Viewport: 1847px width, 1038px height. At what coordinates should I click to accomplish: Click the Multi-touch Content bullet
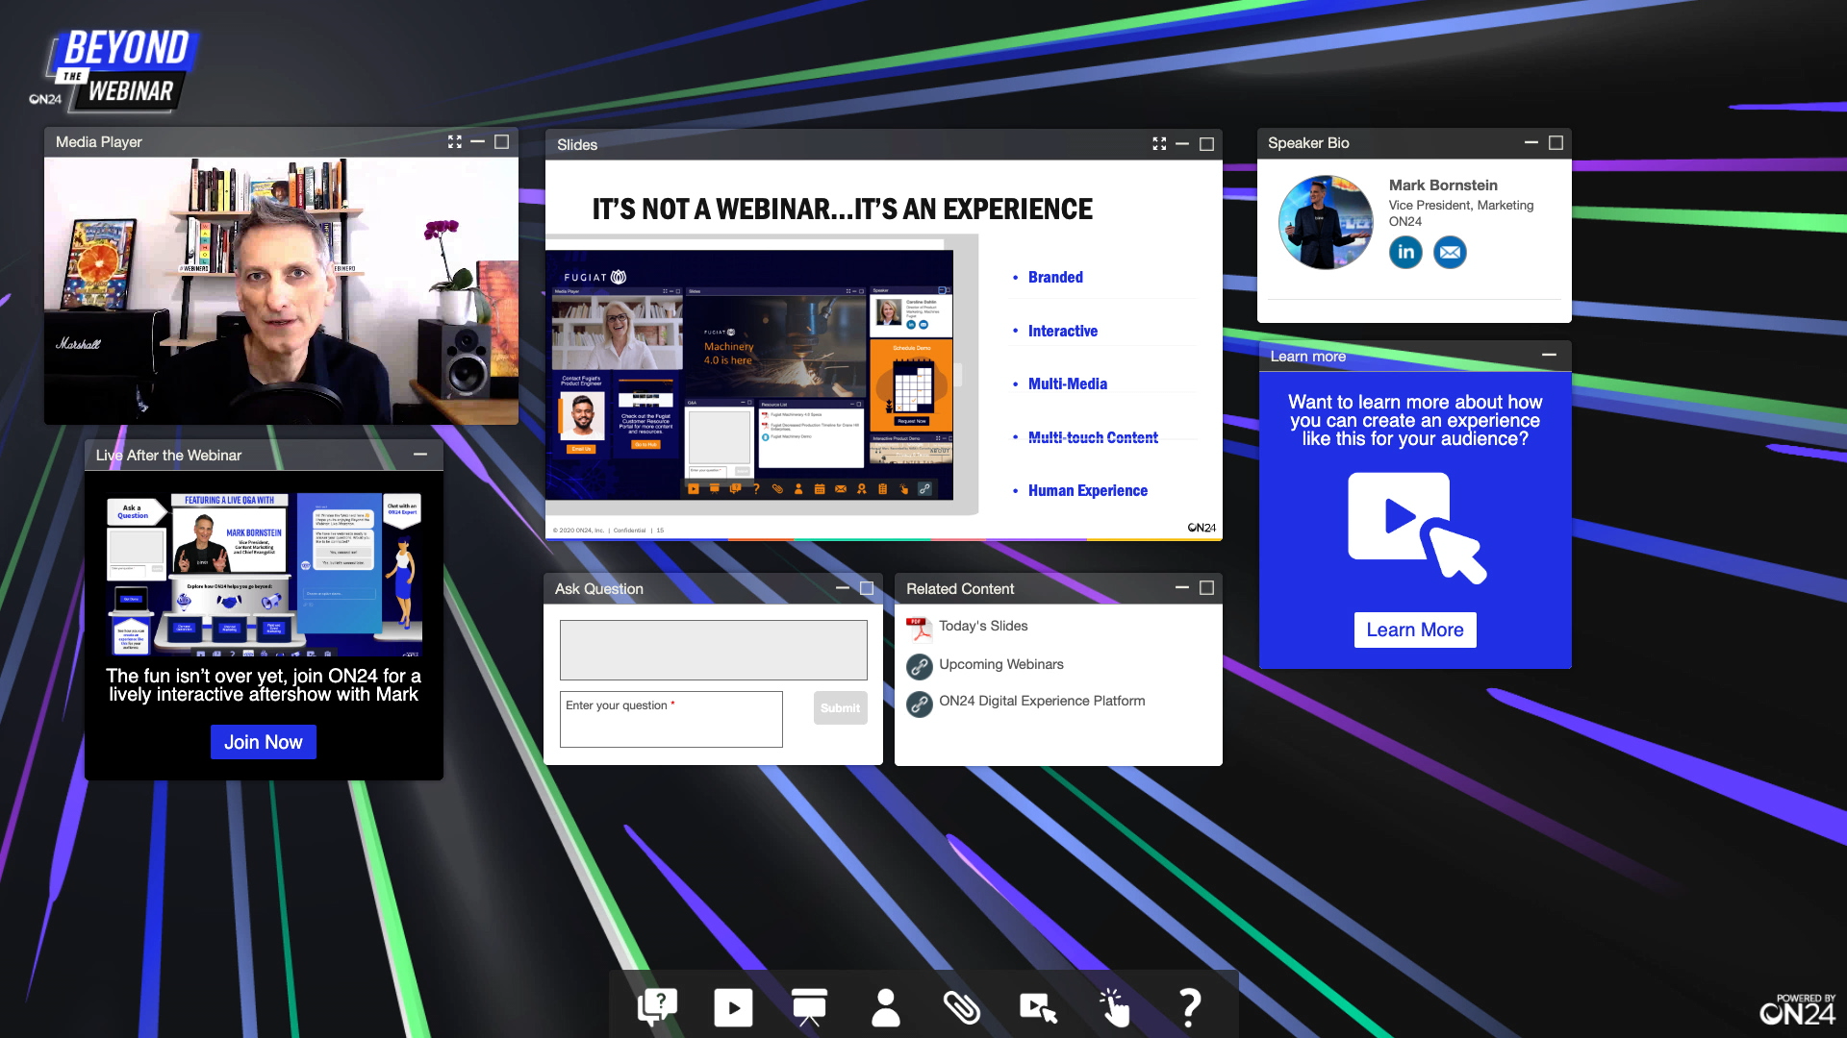[x=1093, y=437]
